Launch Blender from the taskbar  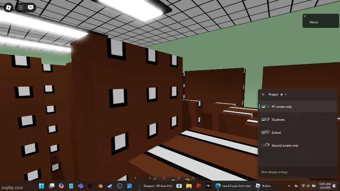[x=100, y=186]
